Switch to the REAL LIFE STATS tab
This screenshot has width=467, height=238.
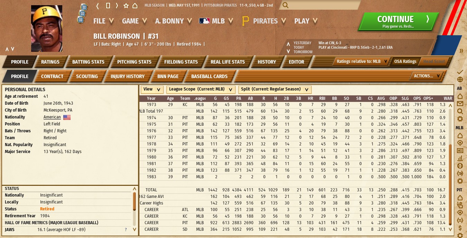228,62
